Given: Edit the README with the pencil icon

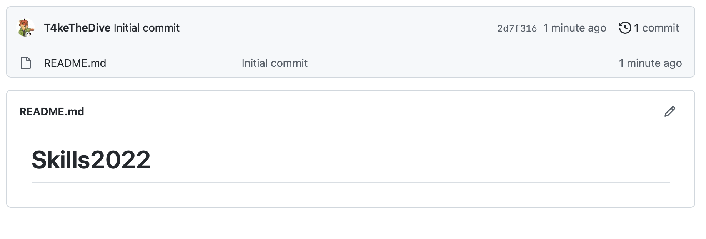Looking at the screenshot, I should pyautogui.click(x=670, y=111).
